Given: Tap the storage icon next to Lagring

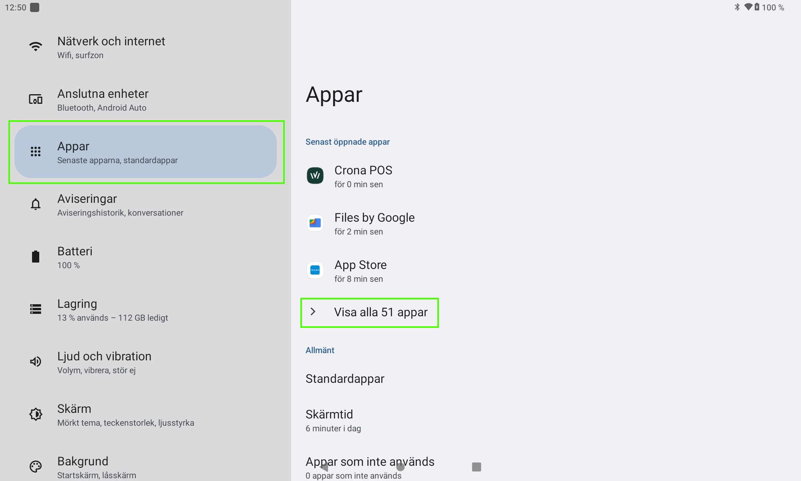Looking at the screenshot, I should (x=36, y=309).
